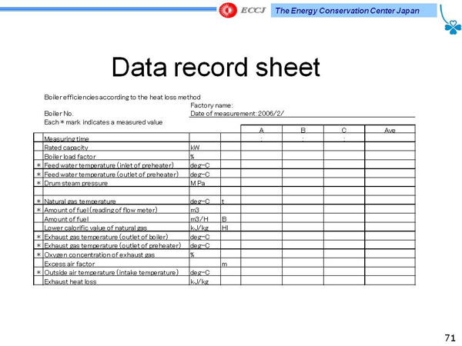Click 'Exhaust gas temperature (outlet of preheater)'
Screen dimensions: 462x346
[x=112, y=246]
